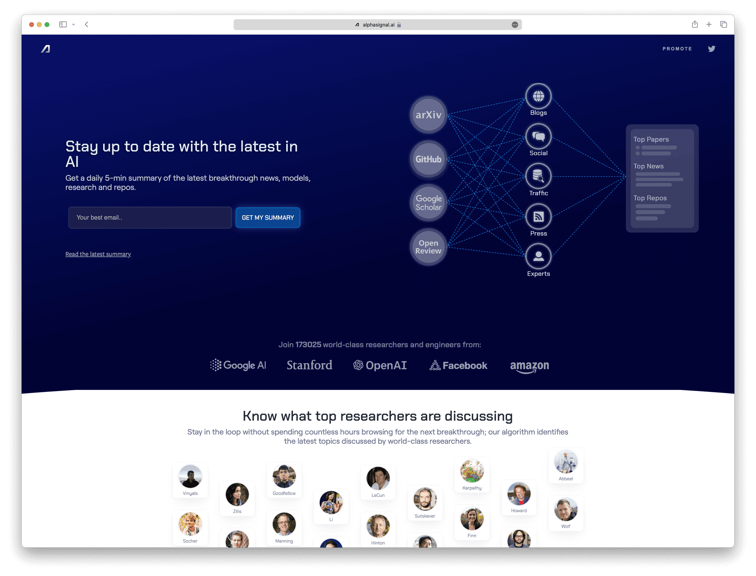
Task: Open the page options ellipsis in address bar
Action: (x=515, y=24)
